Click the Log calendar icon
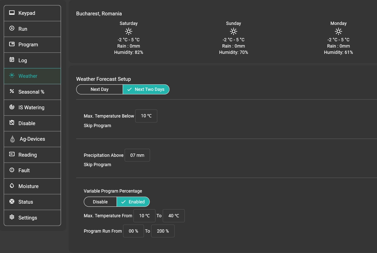The width and height of the screenshot is (377, 253). point(12,60)
